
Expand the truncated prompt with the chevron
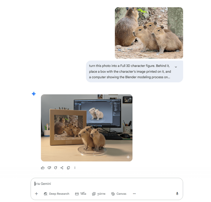(176, 67)
